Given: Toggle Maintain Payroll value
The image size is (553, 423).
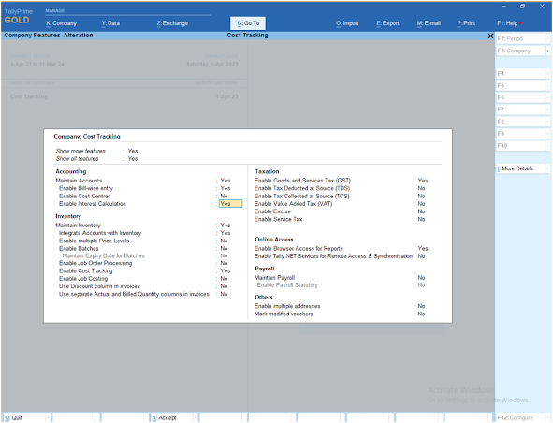Looking at the screenshot, I should tap(421, 278).
